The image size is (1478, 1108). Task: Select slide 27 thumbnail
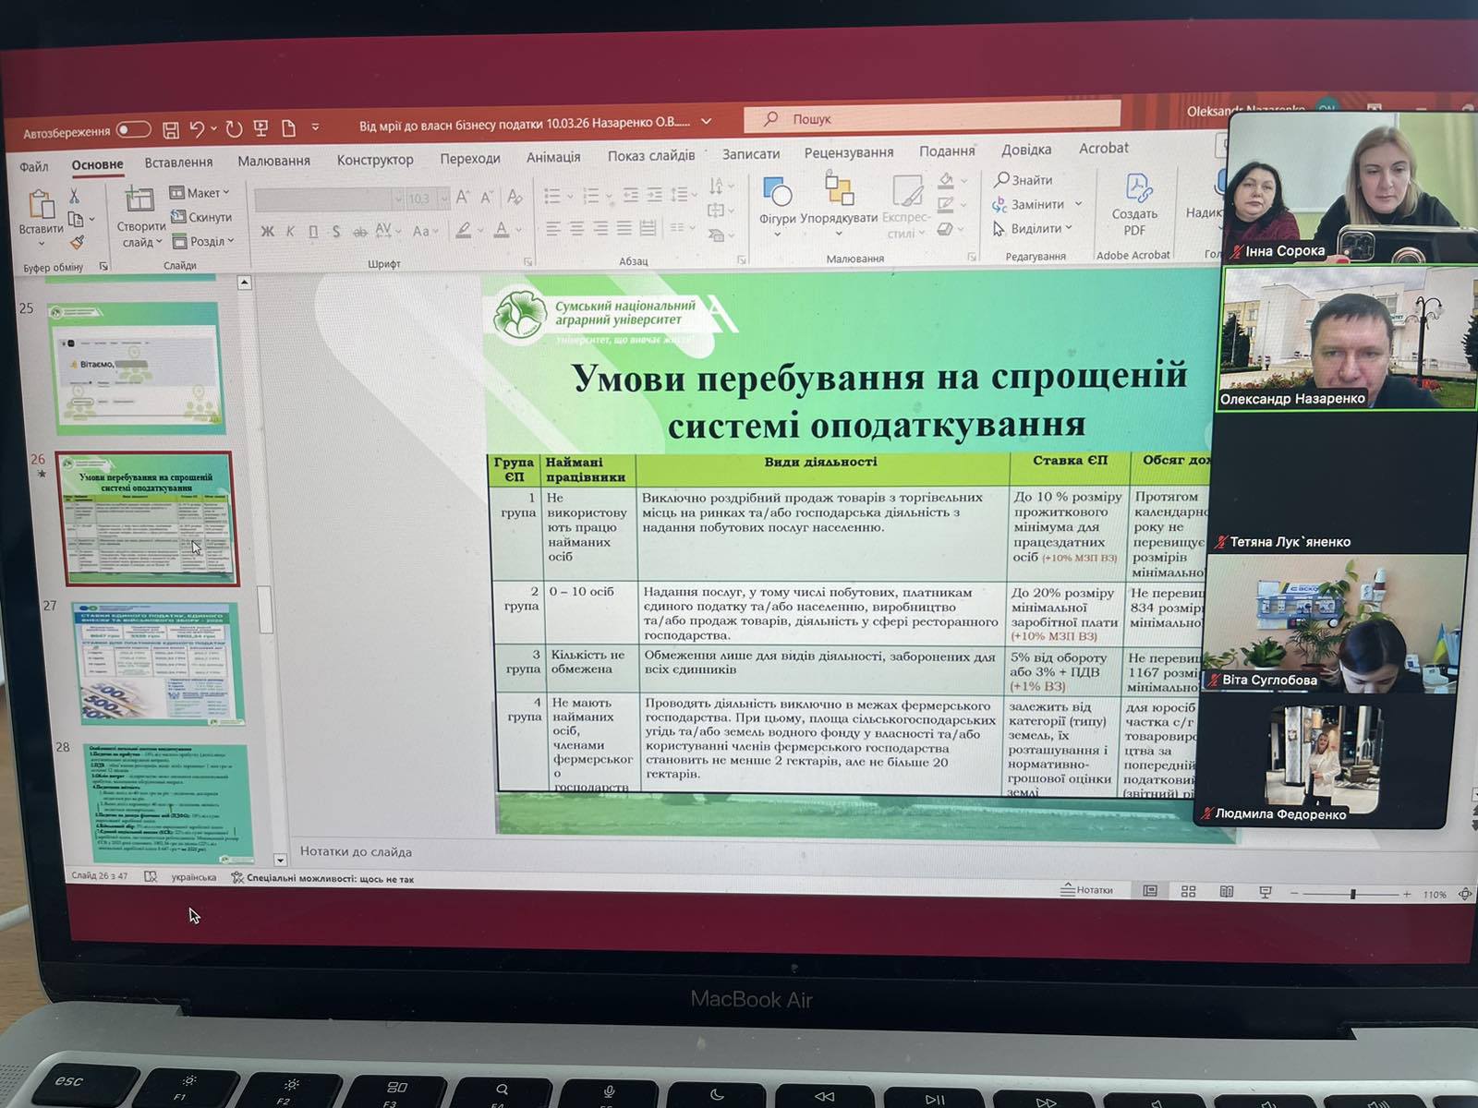tap(157, 663)
